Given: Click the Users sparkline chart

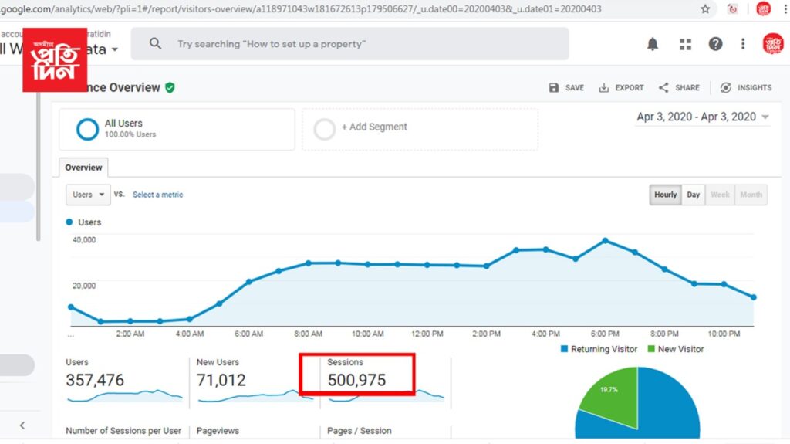Looking at the screenshot, I should tap(124, 396).
